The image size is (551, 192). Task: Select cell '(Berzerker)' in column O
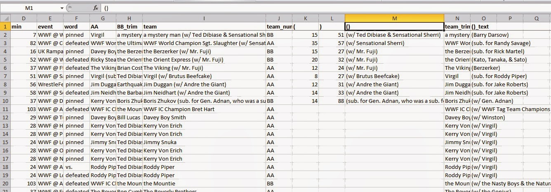click(x=483, y=68)
